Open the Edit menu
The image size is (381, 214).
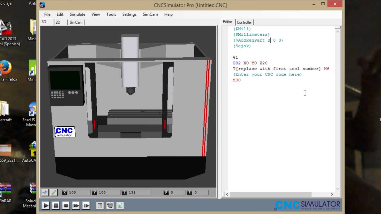tap(60, 14)
